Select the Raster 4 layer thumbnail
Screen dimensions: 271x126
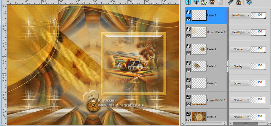[199, 66]
